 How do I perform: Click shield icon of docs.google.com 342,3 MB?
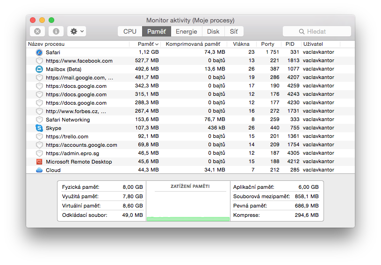tap(39, 86)
